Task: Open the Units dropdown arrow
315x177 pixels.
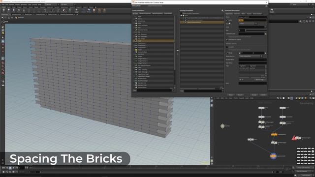Action: [x=266, y=27]
